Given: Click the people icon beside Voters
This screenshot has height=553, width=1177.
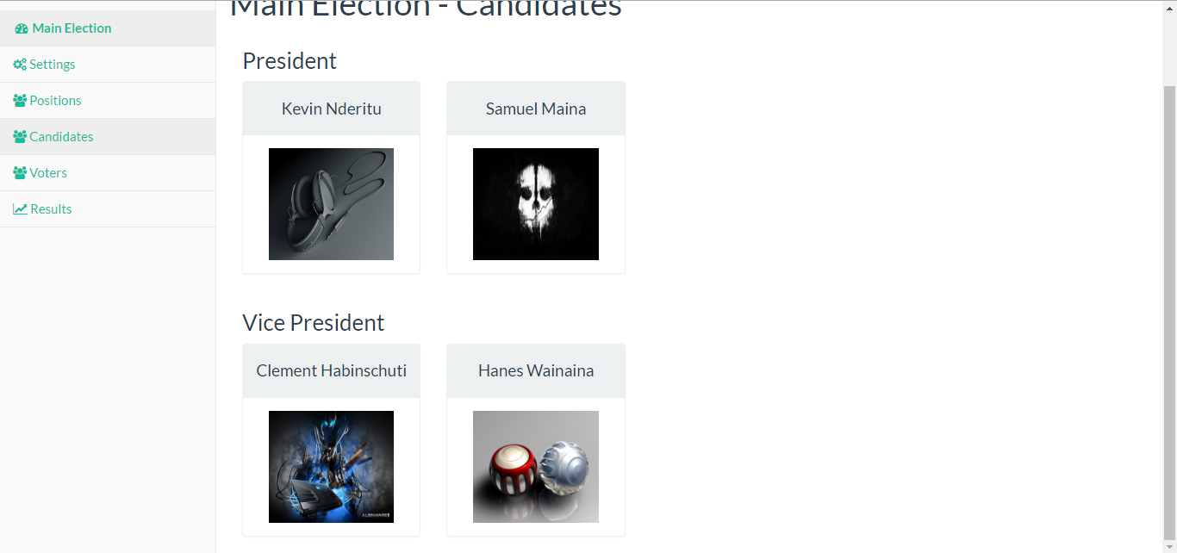Looking at the screenshot, I should 20,173.
